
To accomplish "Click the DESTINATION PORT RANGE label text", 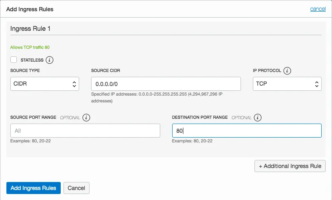I will point(200,118).
